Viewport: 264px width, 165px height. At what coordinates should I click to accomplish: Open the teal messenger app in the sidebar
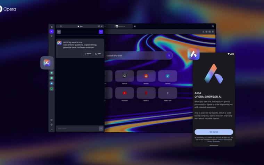point(51,73)
